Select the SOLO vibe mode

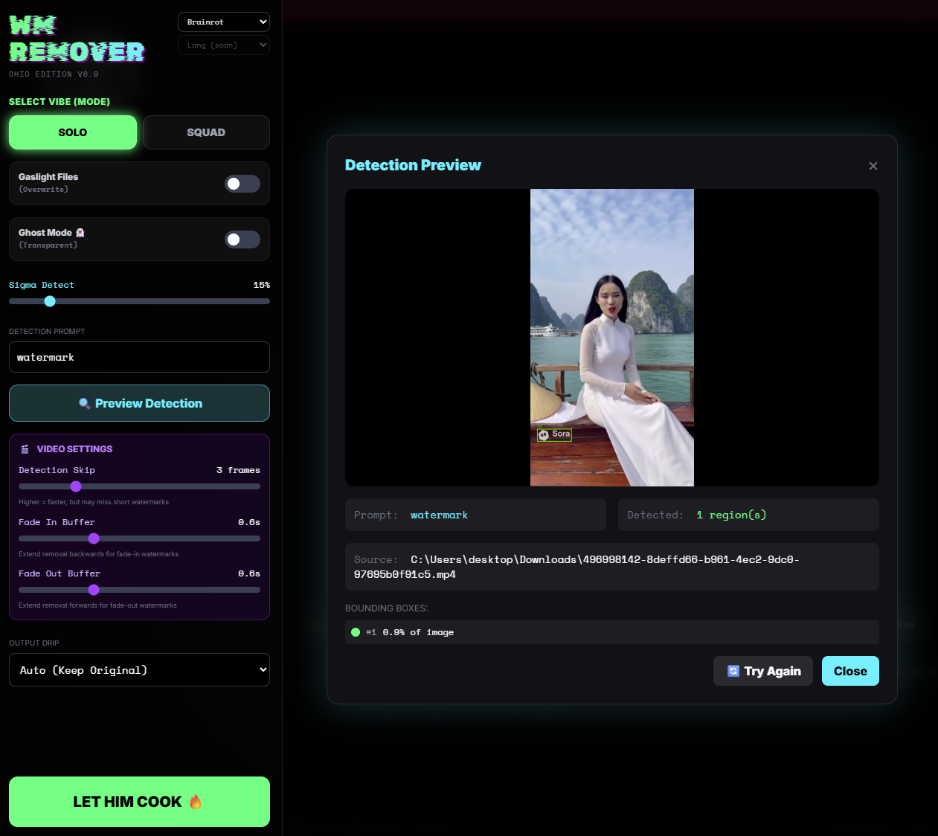pyautogui.click(x=72, y=132)
